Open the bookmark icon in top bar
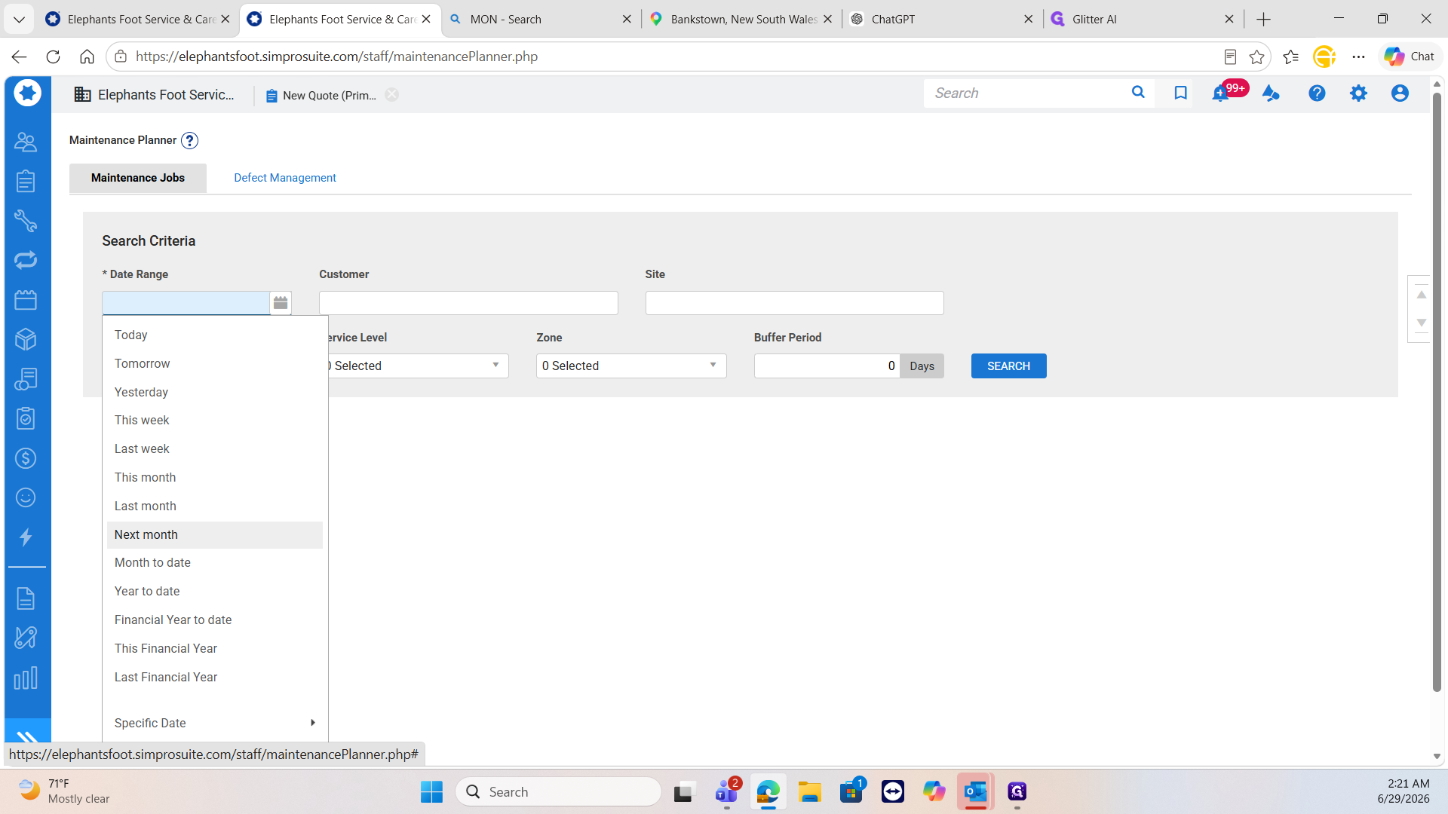The height and width of the screenshot is (814, 1448). [1181, 93]
